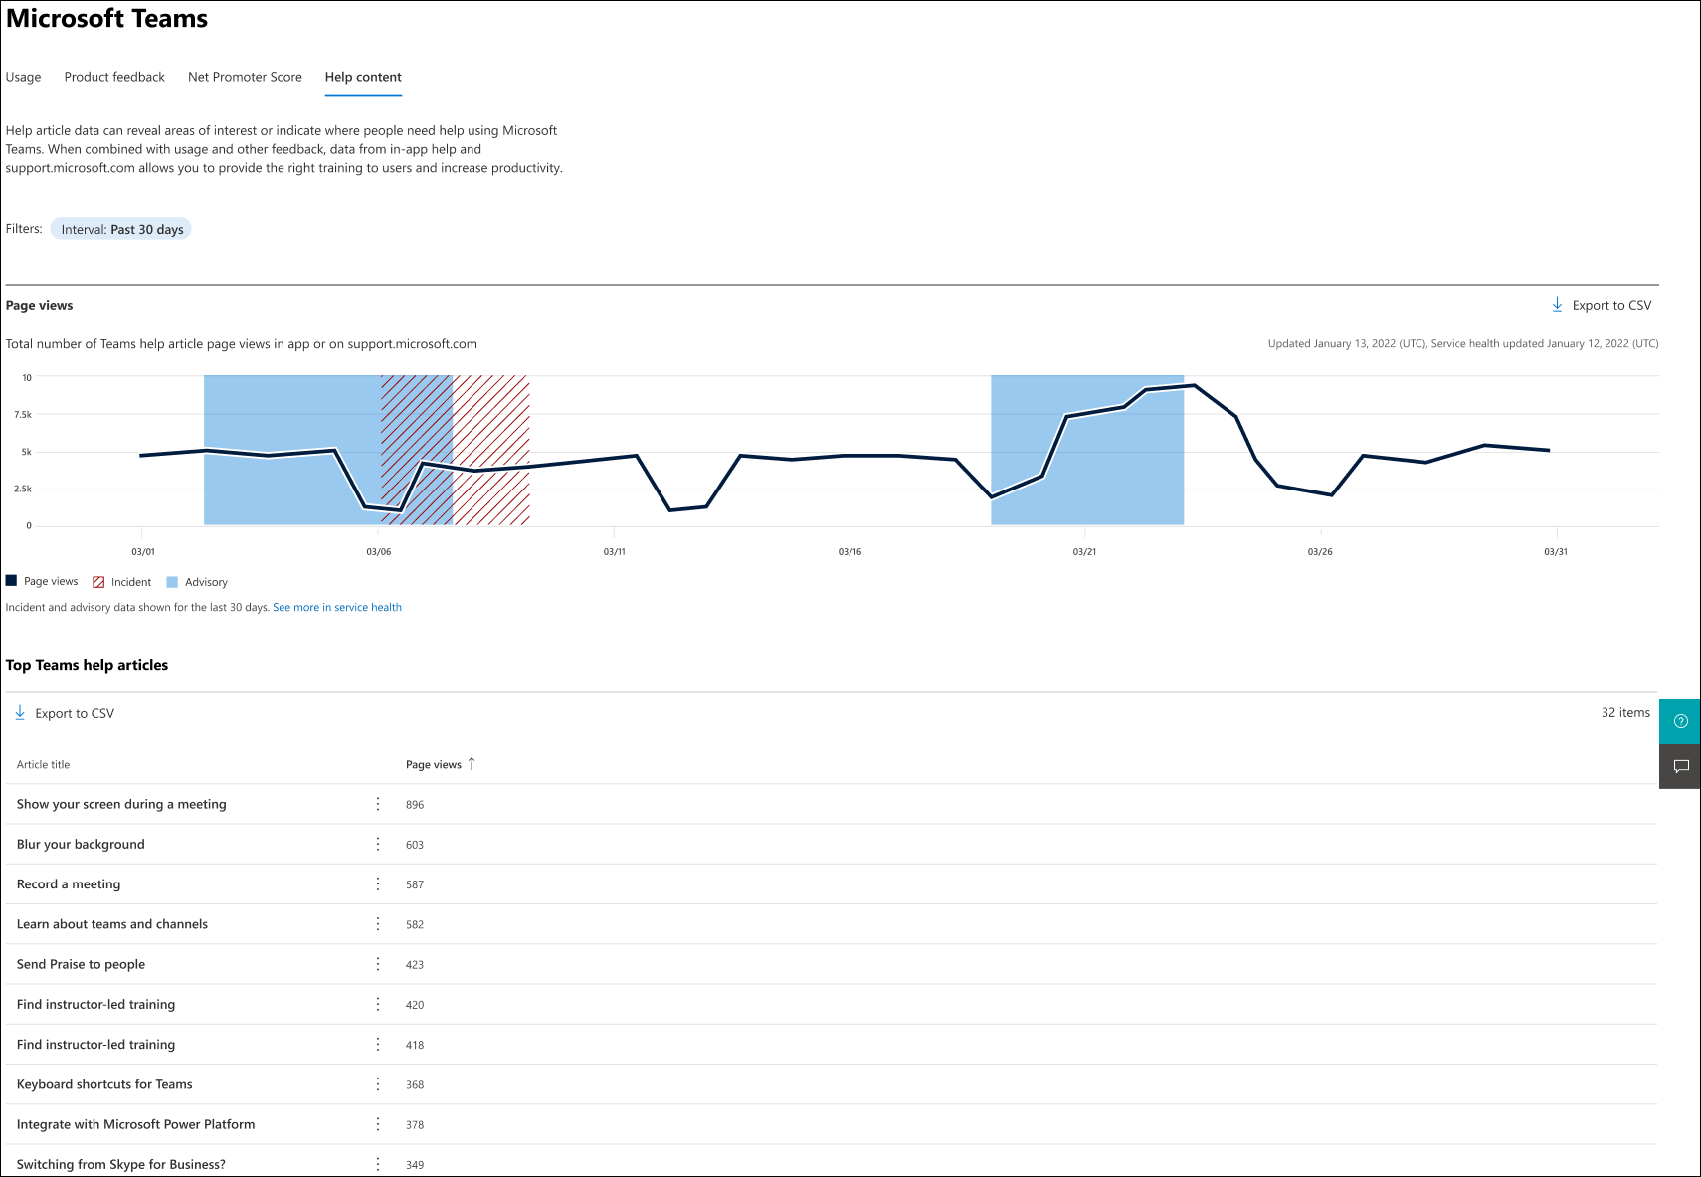Switch to Product feedback tab
The image size is (1701, 1177).
click(114, 77)
